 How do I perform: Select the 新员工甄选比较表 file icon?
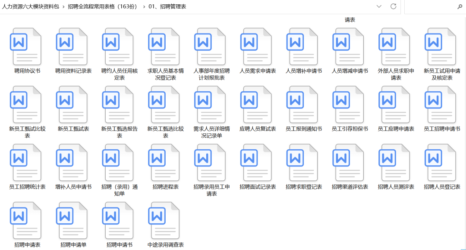coord(164,105)
